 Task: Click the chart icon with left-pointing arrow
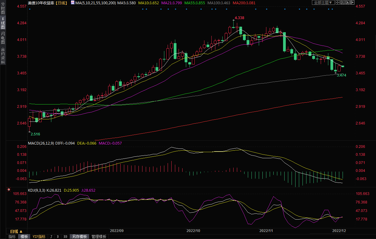343,2
